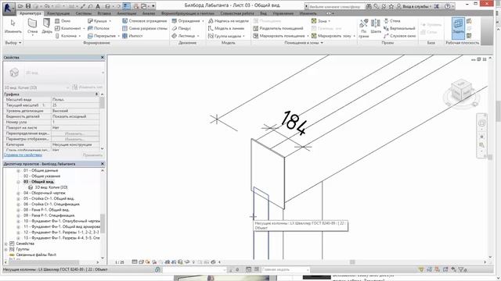Select the По грани opening tool
The image size is (501, 281).
(363, 28)
